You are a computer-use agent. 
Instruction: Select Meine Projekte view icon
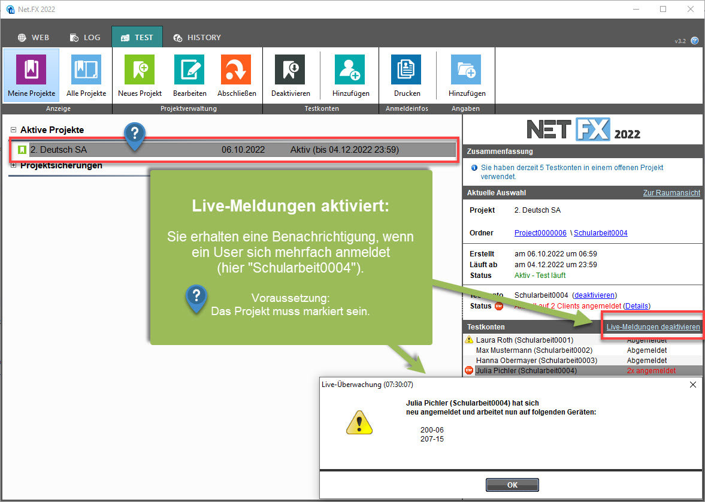coord(31,69)
